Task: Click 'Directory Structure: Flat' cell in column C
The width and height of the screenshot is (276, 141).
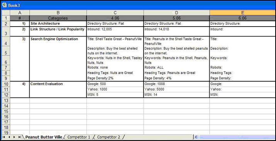Action: [115, 24]
